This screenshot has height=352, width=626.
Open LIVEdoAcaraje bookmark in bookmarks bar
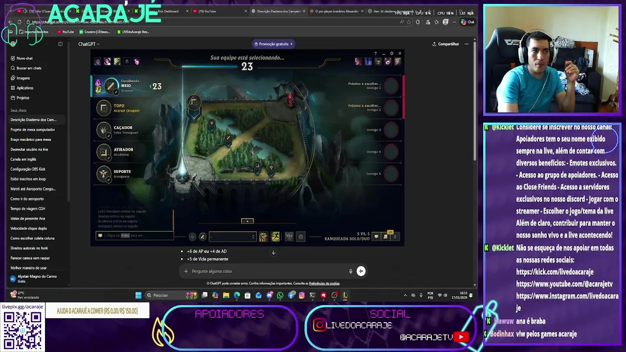pyautogui.click(x=133, y=32)
